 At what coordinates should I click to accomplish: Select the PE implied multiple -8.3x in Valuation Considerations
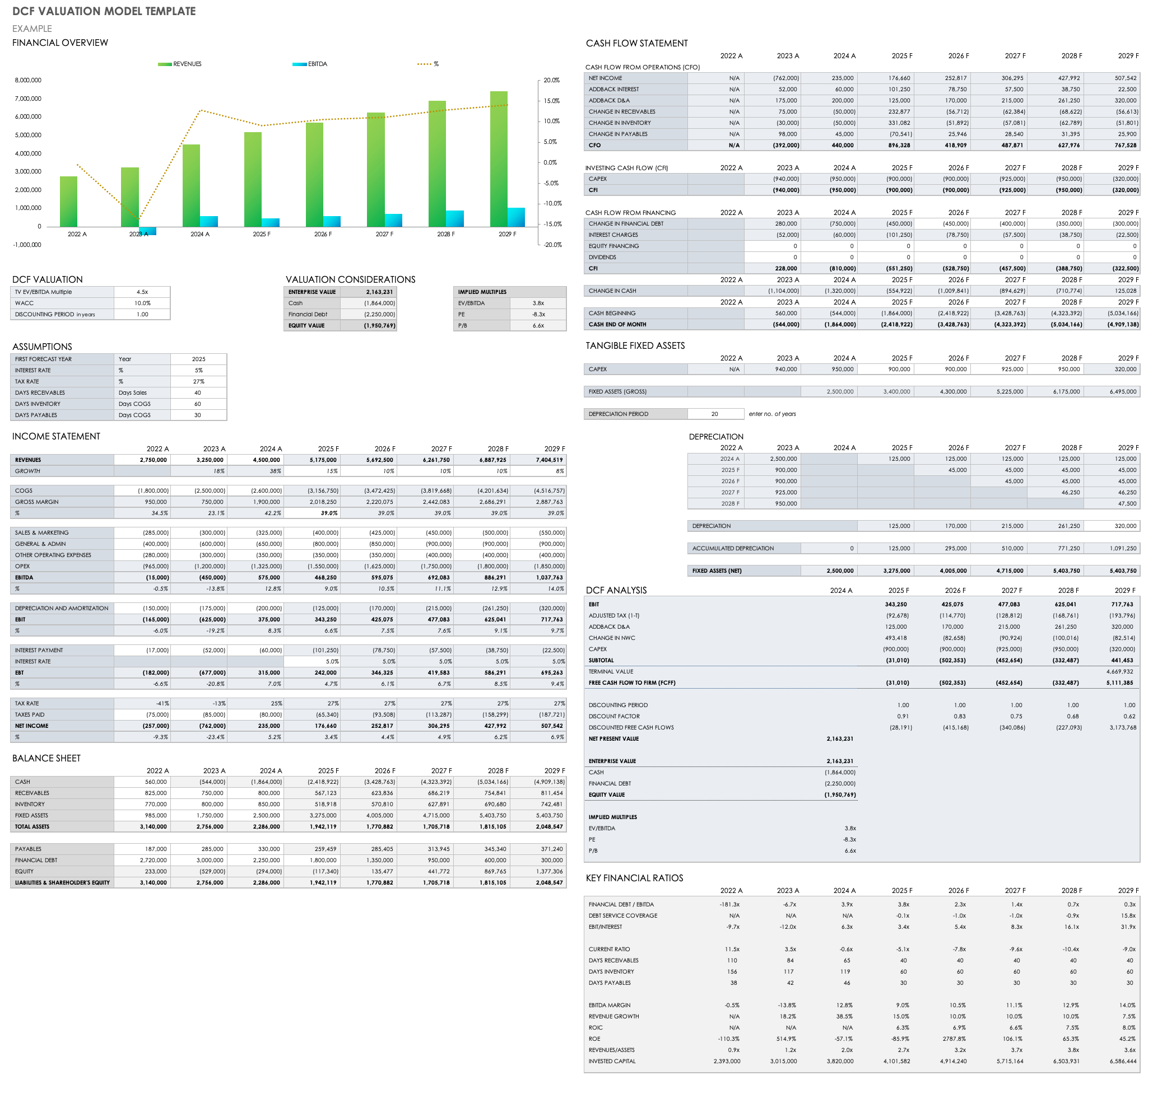[538, 314]
